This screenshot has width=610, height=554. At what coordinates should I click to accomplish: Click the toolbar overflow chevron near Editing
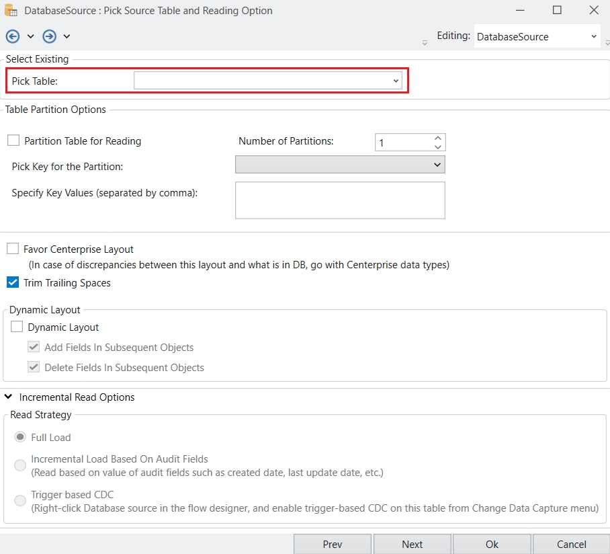[x=425, y=43]
